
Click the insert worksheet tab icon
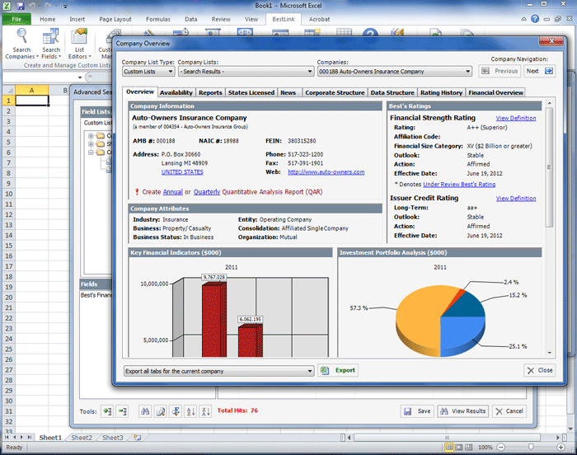point(138,438)
